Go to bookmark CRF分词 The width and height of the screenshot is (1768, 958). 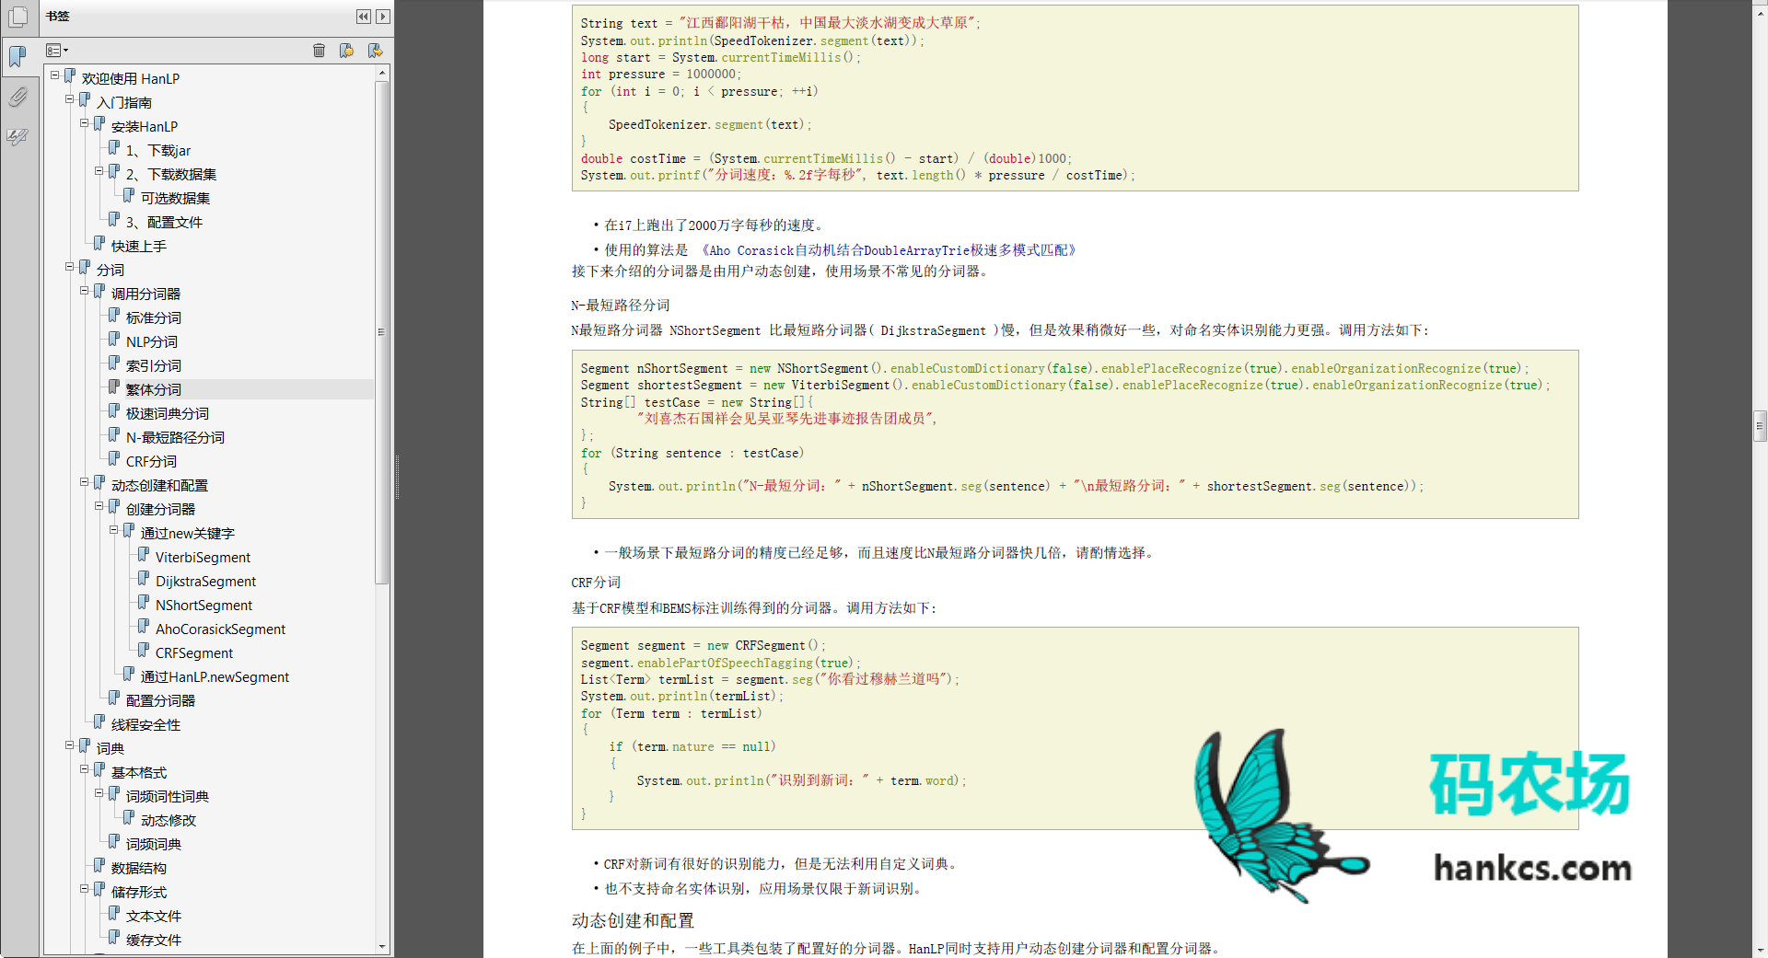pos(151,462)
